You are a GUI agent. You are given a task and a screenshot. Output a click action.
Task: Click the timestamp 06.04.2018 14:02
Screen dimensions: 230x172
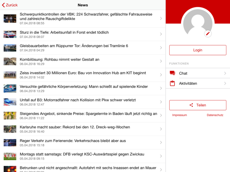click(x=32, y=77)
